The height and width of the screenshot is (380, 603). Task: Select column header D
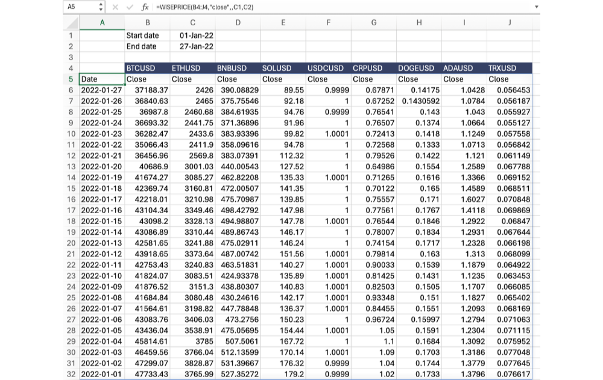238,23
